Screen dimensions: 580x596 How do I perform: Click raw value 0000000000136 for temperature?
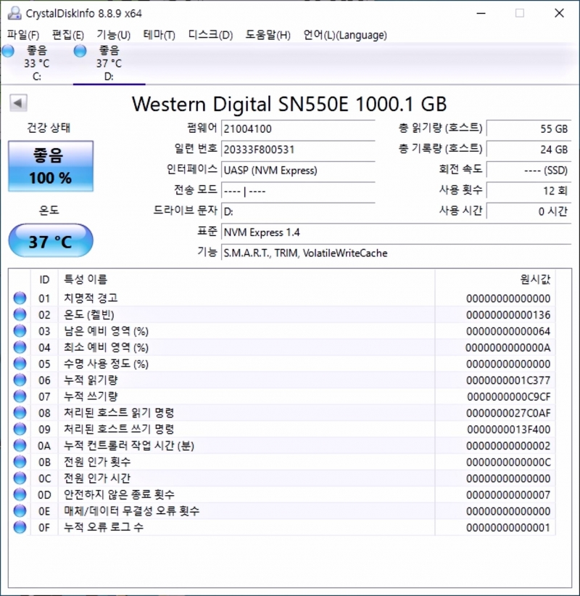coord(508,315)
